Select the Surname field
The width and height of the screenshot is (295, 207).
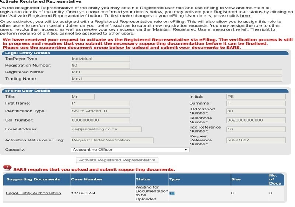pos(256,103)
